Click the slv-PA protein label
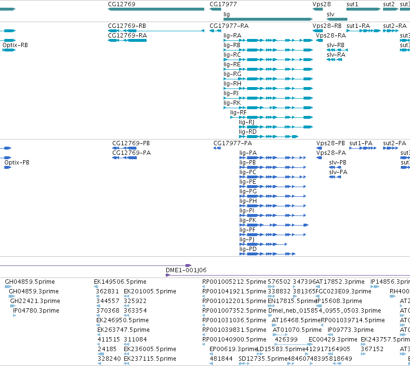Viewport: 410px width, 366px height. [x=338, y=172]
